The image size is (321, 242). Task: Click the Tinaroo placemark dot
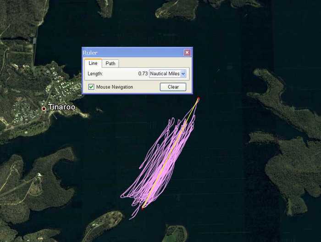coord(44,109)
